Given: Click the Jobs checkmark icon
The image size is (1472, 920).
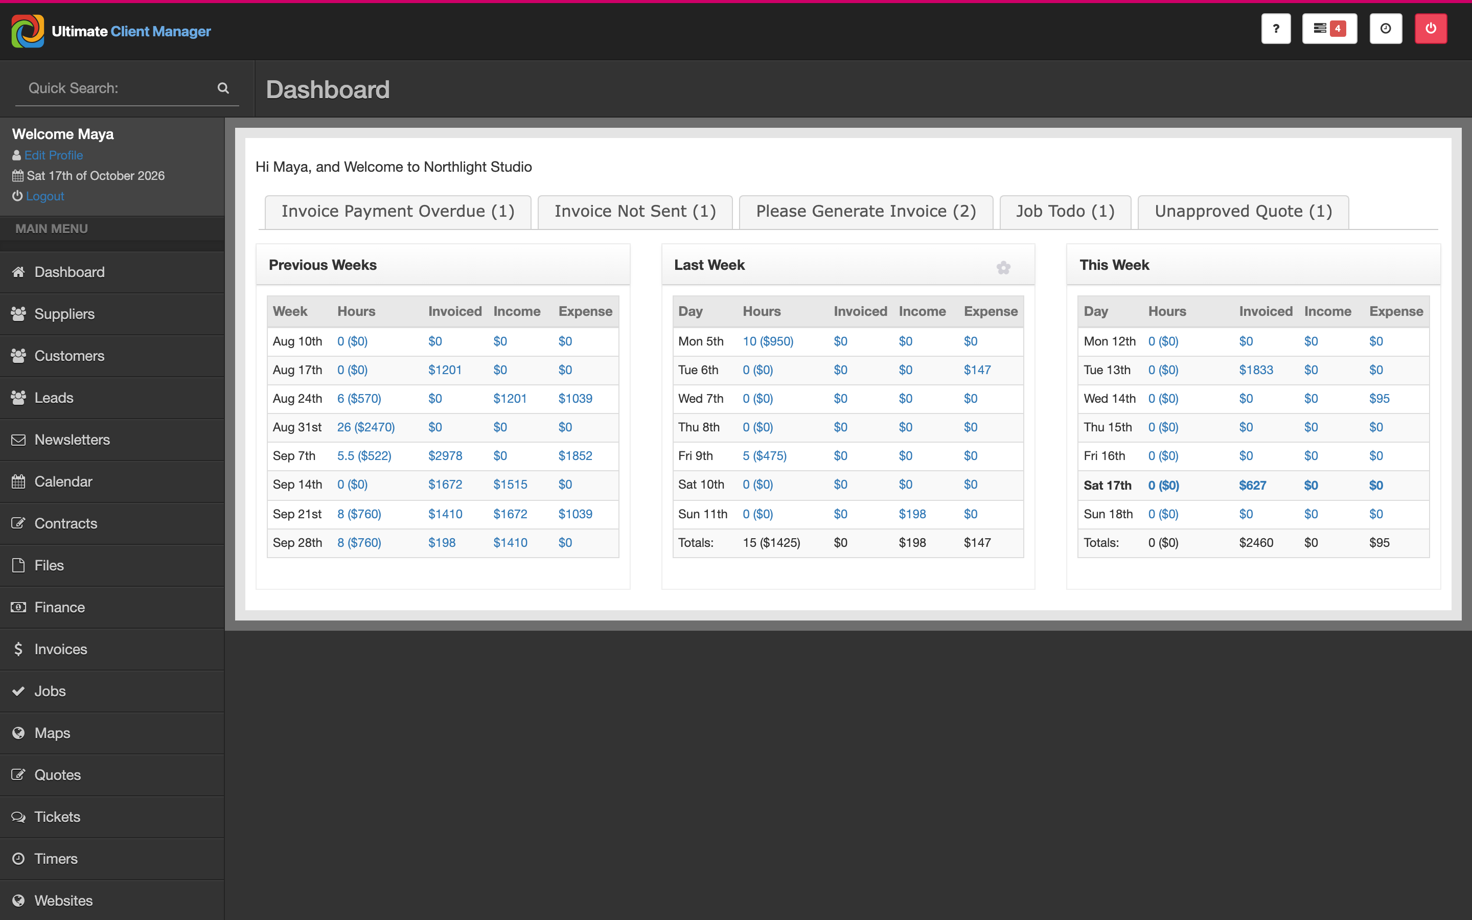Looking at the screenshot, I should 18,691.
